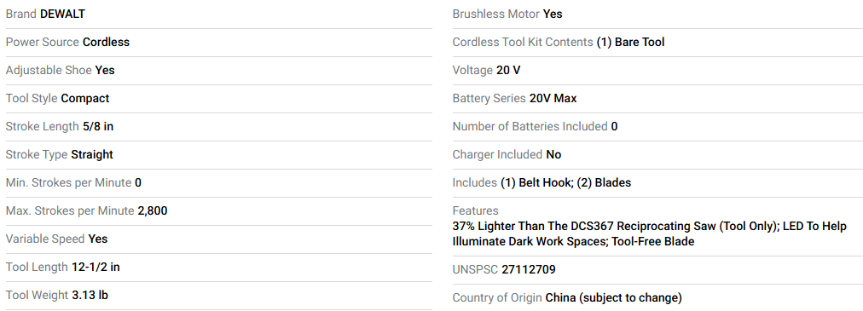Click Number of Batteries Included value
This screenshot has height=311, width=863.
614,126
